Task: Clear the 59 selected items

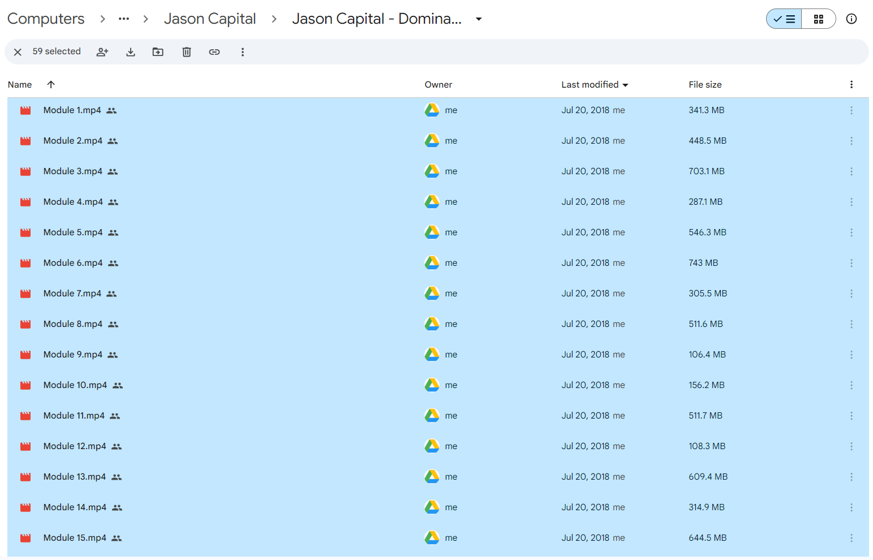Action: pyautogui.click(x=18, y=52)
